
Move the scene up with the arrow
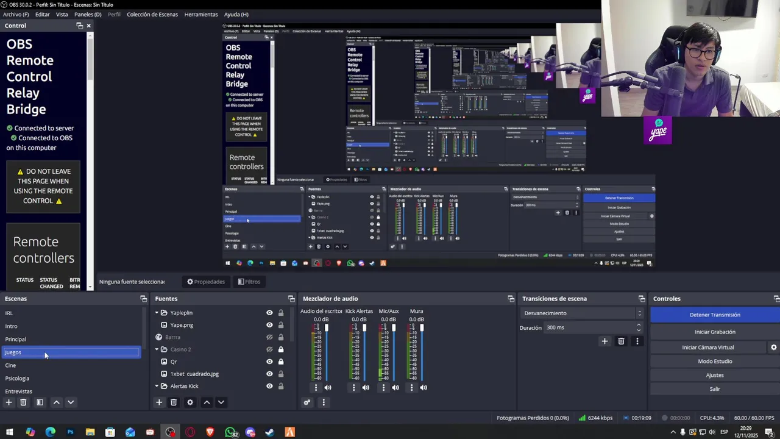coord(56,402)
